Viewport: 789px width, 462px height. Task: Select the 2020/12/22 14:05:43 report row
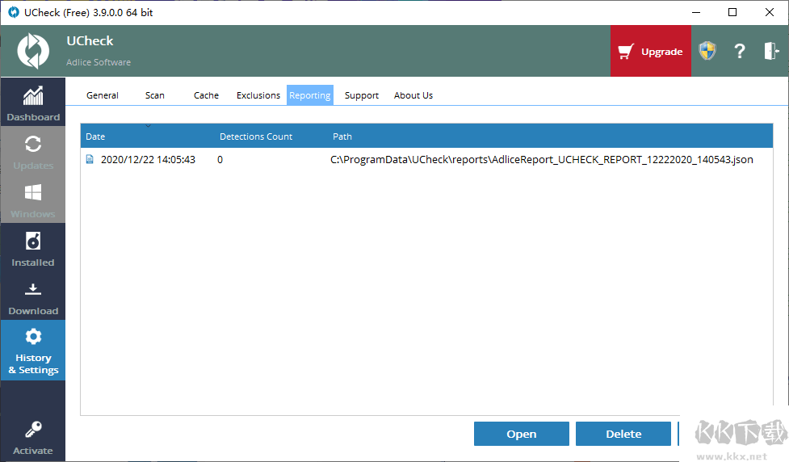click(426, 160)
